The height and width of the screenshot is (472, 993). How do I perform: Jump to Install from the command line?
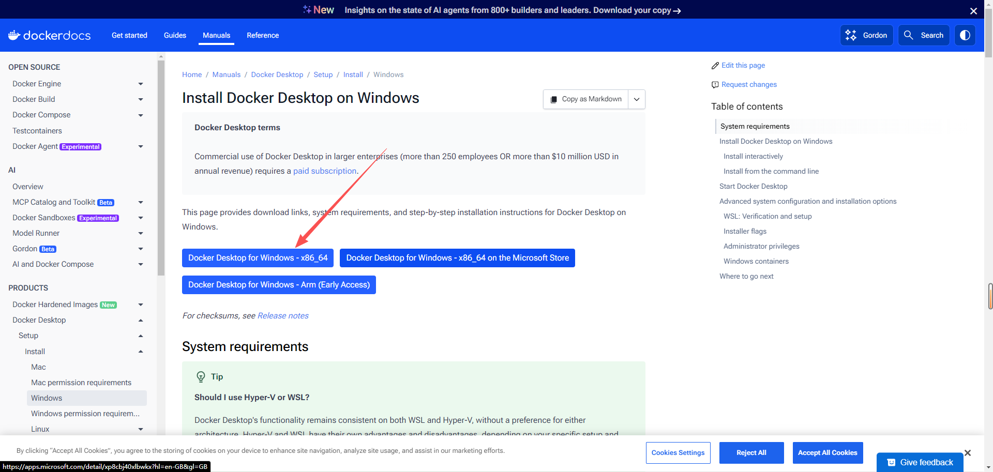(771, 171)
